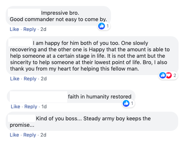
Task: Click thumbs-up icon on 'faith in humanity restored'
Action: [x=126, y=103]
